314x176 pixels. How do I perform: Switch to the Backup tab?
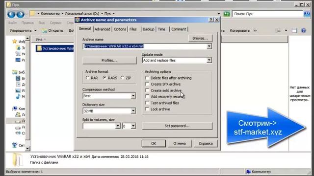coord(148,29)
